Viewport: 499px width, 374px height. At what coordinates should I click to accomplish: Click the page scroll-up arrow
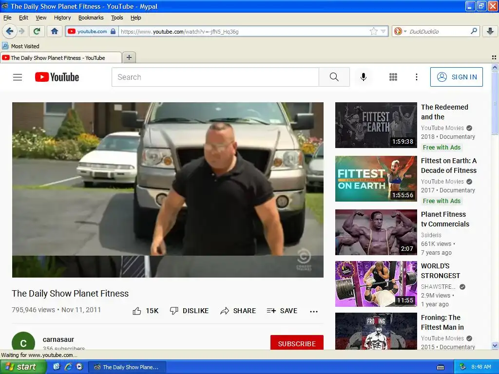pyautogui.click(x=495, y=67)
